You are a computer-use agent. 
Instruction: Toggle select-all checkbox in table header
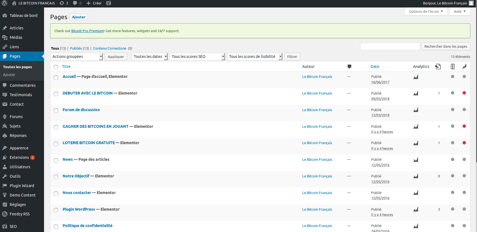56,67
